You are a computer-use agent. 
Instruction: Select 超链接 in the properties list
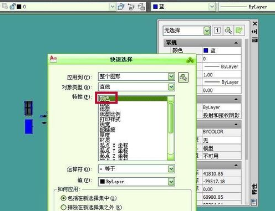(108, 130)
